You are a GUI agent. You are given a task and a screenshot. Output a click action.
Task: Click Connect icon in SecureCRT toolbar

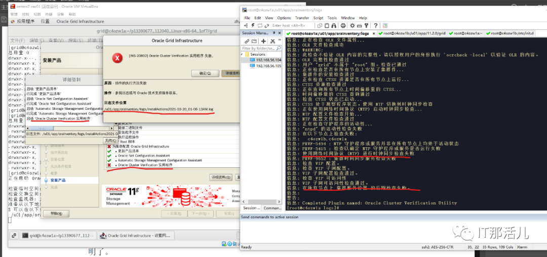[x=246, y=25]
